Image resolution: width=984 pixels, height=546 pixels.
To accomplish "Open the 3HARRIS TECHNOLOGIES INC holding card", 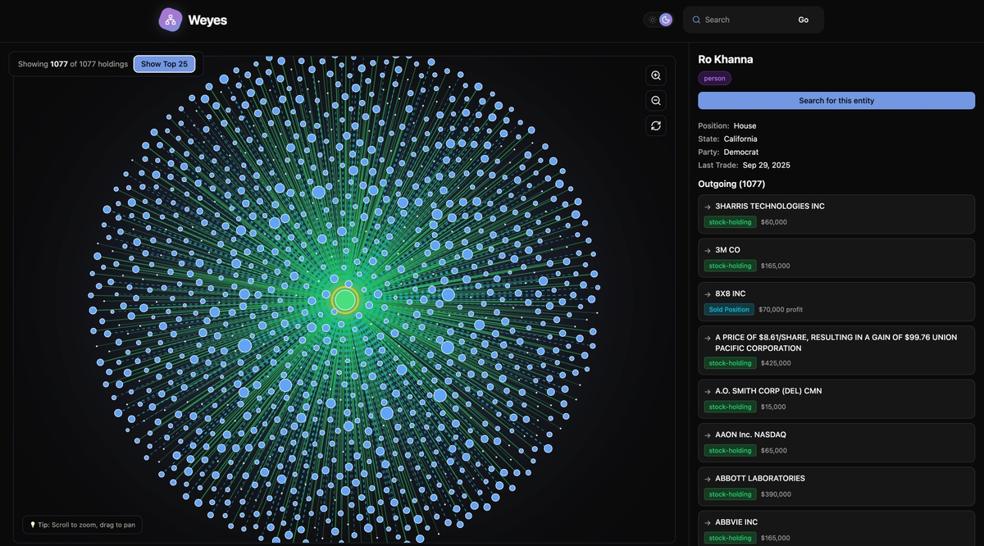I will [836, 212].
